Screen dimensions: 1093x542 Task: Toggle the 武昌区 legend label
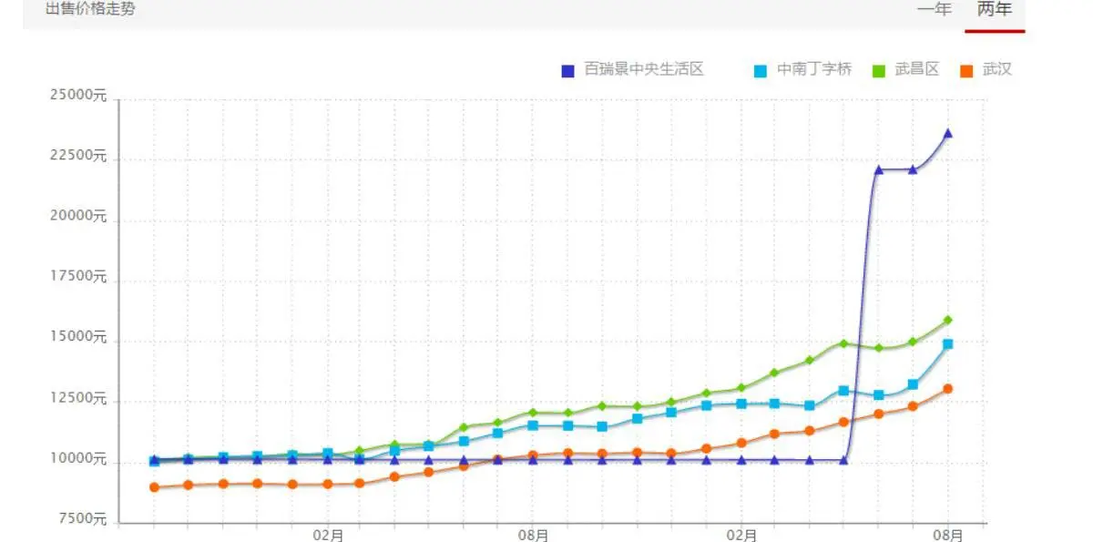917,69
